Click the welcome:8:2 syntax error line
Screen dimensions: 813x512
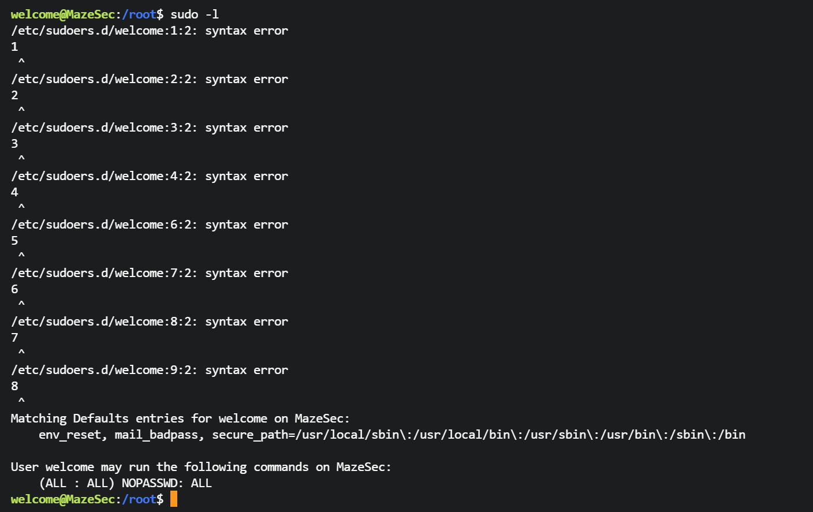tap(150, 322)
